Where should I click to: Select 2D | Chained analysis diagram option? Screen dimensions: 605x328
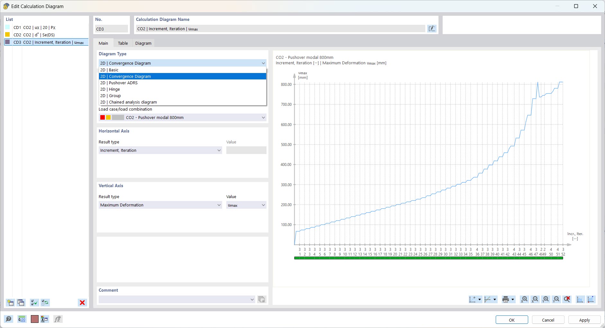[183, 102]
